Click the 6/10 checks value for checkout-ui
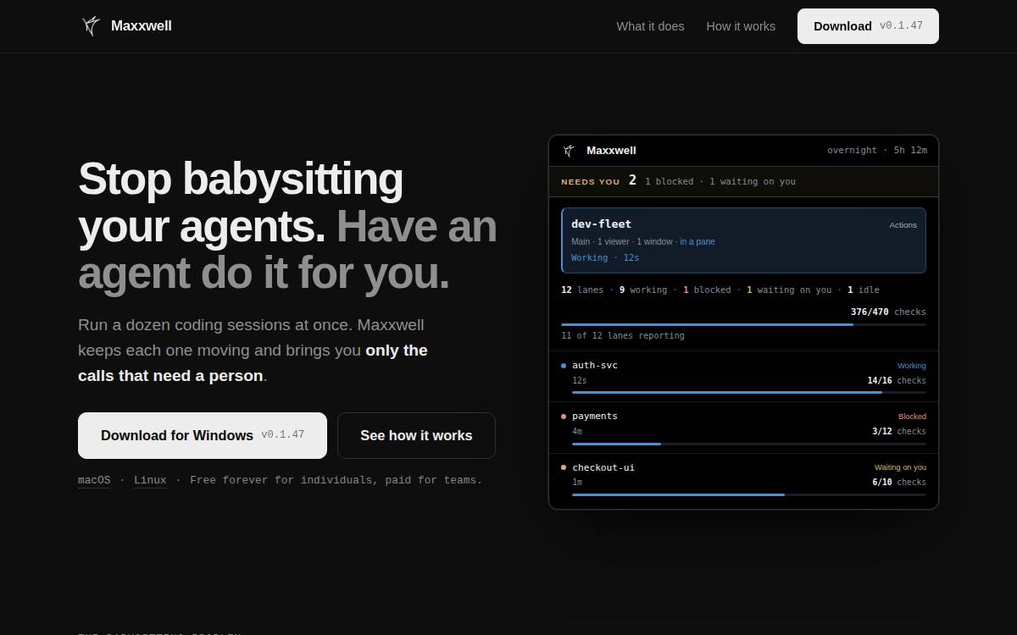Screen dimensions: 1017x635 click(899, 482)
